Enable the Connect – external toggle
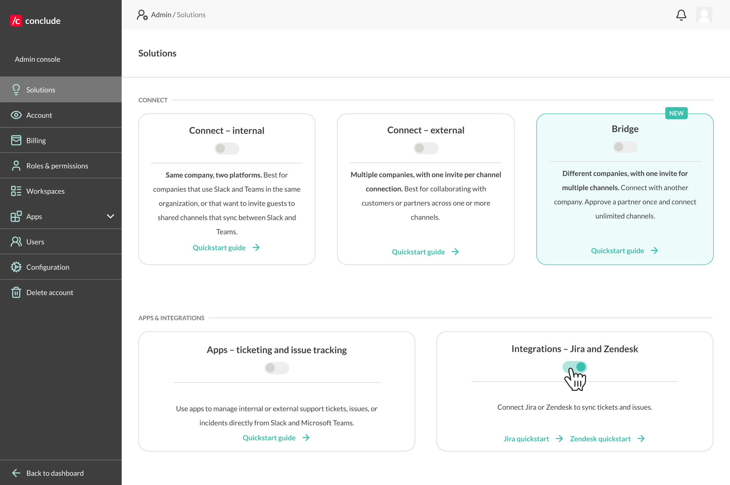This screenshot has width=730, height=485. click(x=426, y=148)
